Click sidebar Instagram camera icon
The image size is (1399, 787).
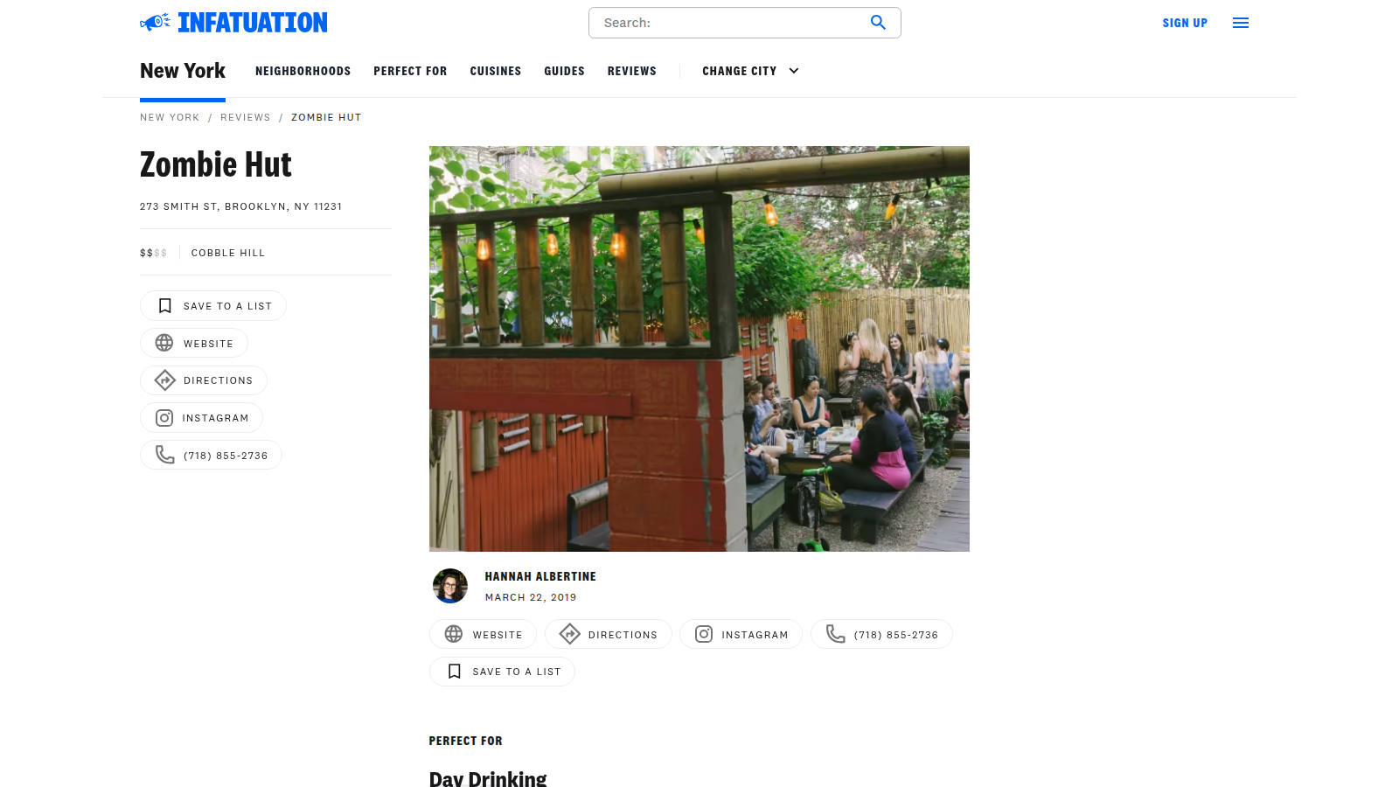[x=164, y=418]
